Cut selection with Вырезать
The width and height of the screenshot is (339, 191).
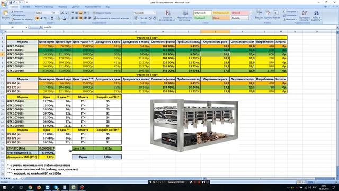pos(17,12)
